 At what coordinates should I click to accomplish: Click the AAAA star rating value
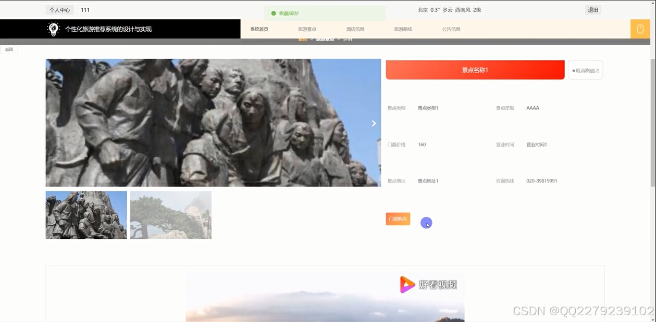pos(533,108)
